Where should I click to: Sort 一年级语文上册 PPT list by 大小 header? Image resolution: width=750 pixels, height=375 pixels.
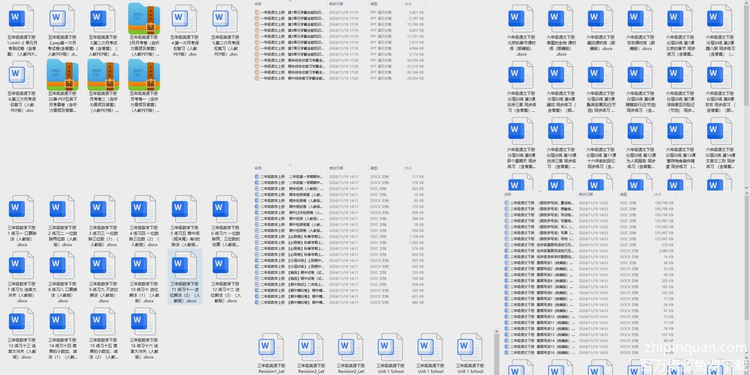tap(408, 4)
